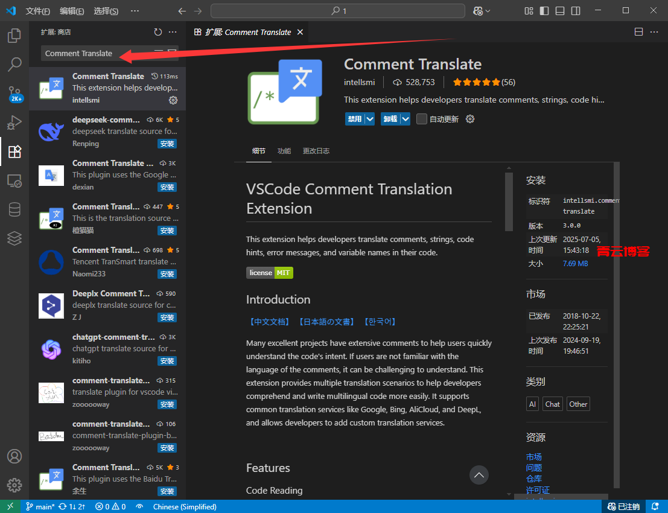Viewport: 668px width, 513px height.
Task: Open the Remote Explorer view icon
Action: point(14,180)
